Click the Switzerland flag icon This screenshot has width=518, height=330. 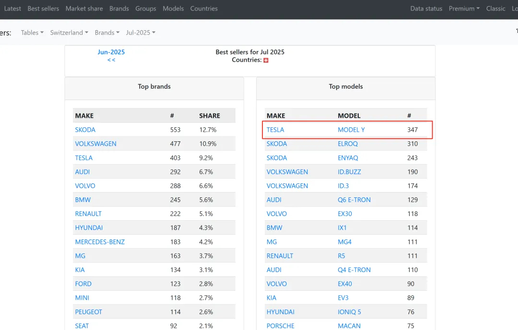pyautogui.click(x=266, y=60)
